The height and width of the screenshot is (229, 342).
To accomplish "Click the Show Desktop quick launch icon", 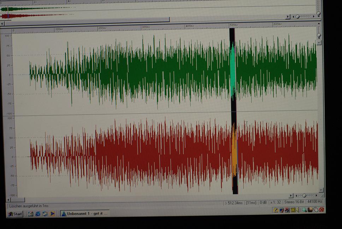I will pyautogui.click(x=31, y=214).
